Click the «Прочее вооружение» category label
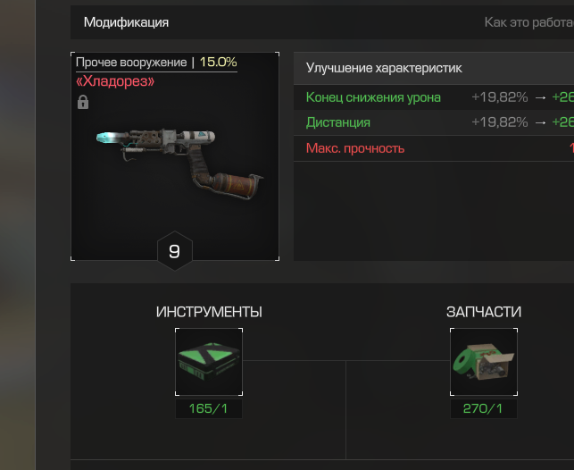Viewport: 574px width, 470px height. tap(131, 63)
